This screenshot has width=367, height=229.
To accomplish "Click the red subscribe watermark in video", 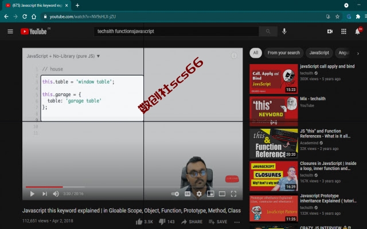I will [x=232, y=179].
